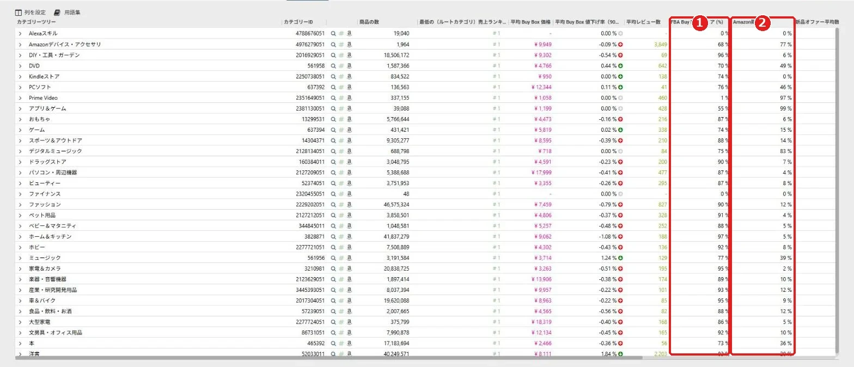Viewport: 854px width, 367px height.
Task: Open the 列を設定 column settings button
Action: (30, 12)
